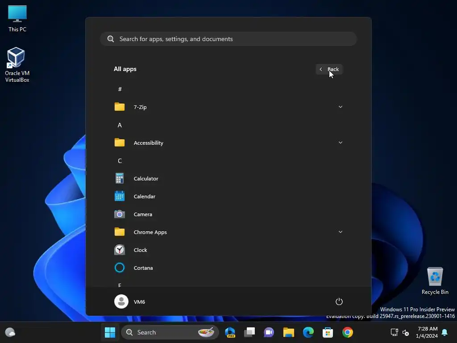Viewport: 457px width, 343px height.
Task: Click the Cortana label text
Action: coord(143,268)
